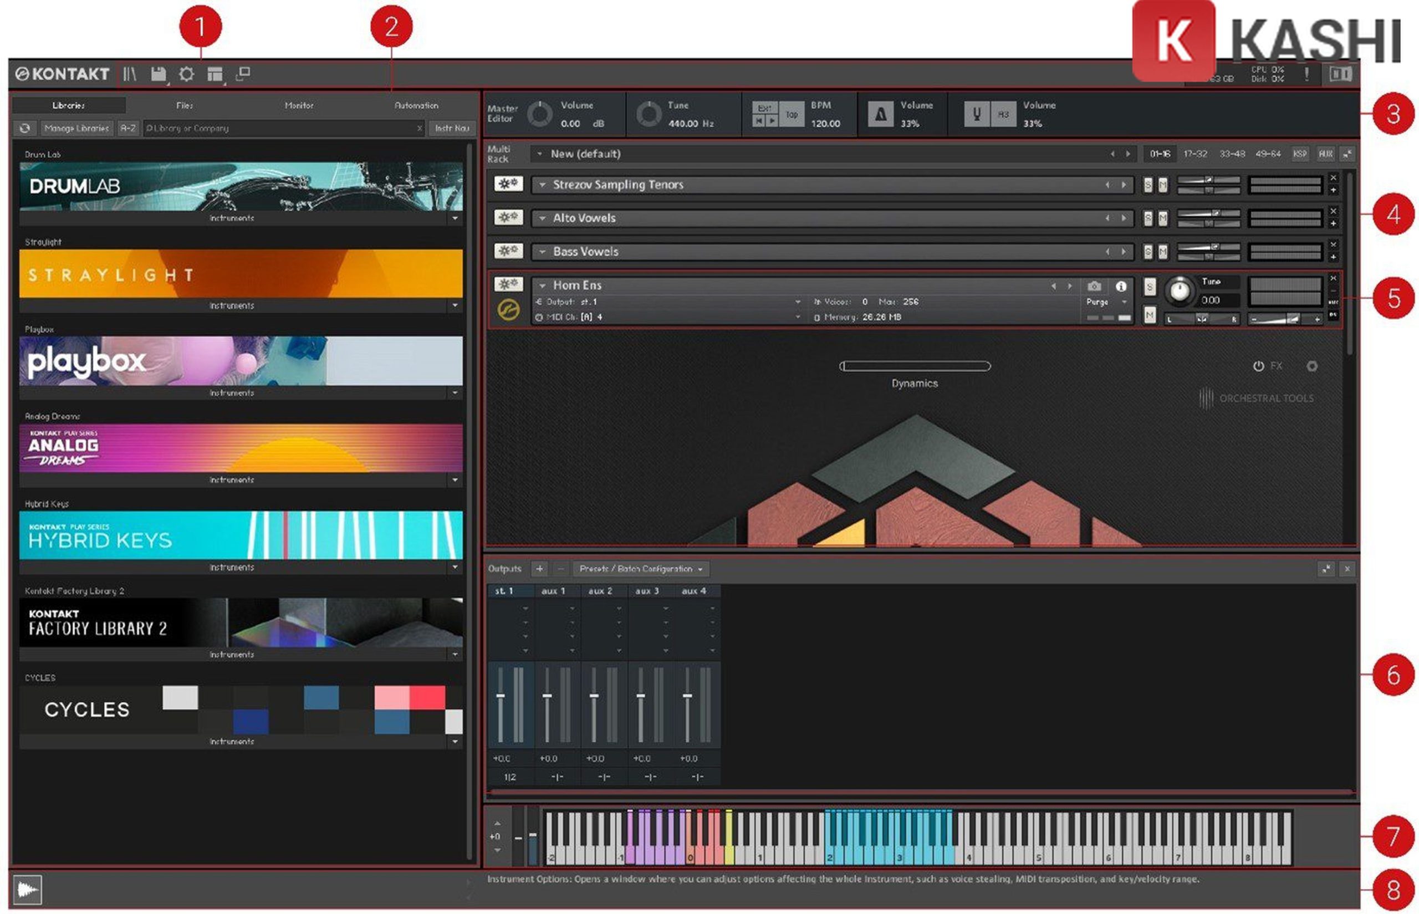Image resolution: width=1419 pixels, height=914 pixels.
Task: Click the minimized view icon in header
Action: pyautogui.click(x=243, y=74)
